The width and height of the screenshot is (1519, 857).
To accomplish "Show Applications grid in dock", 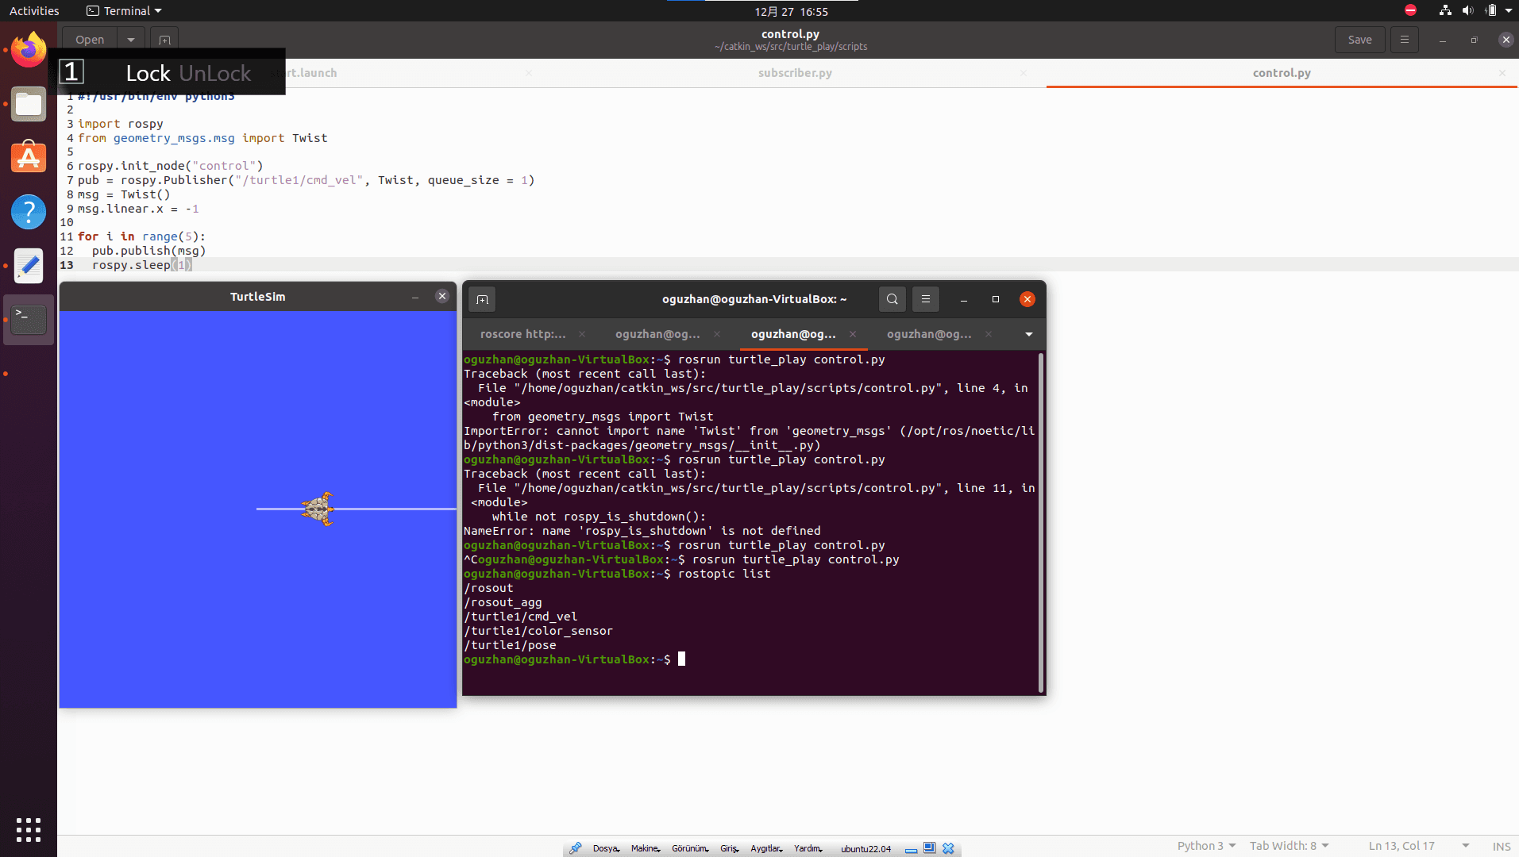I will [x=29, y=830].
